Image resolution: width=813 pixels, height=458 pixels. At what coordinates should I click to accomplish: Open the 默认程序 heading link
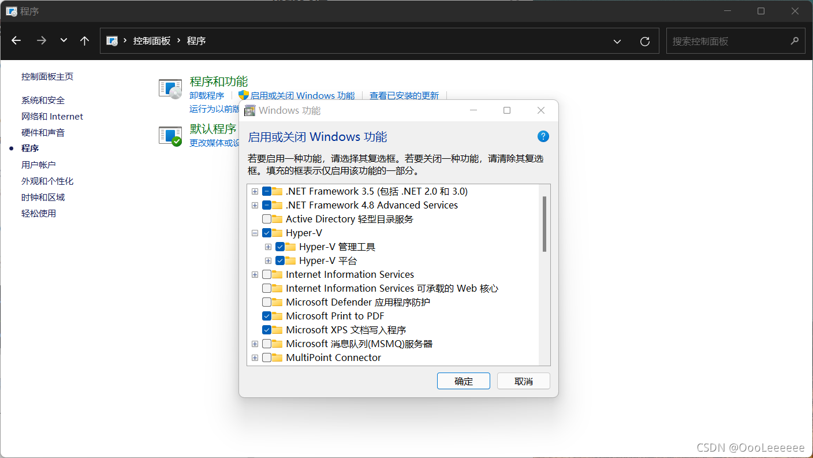(x=213, y=129)
